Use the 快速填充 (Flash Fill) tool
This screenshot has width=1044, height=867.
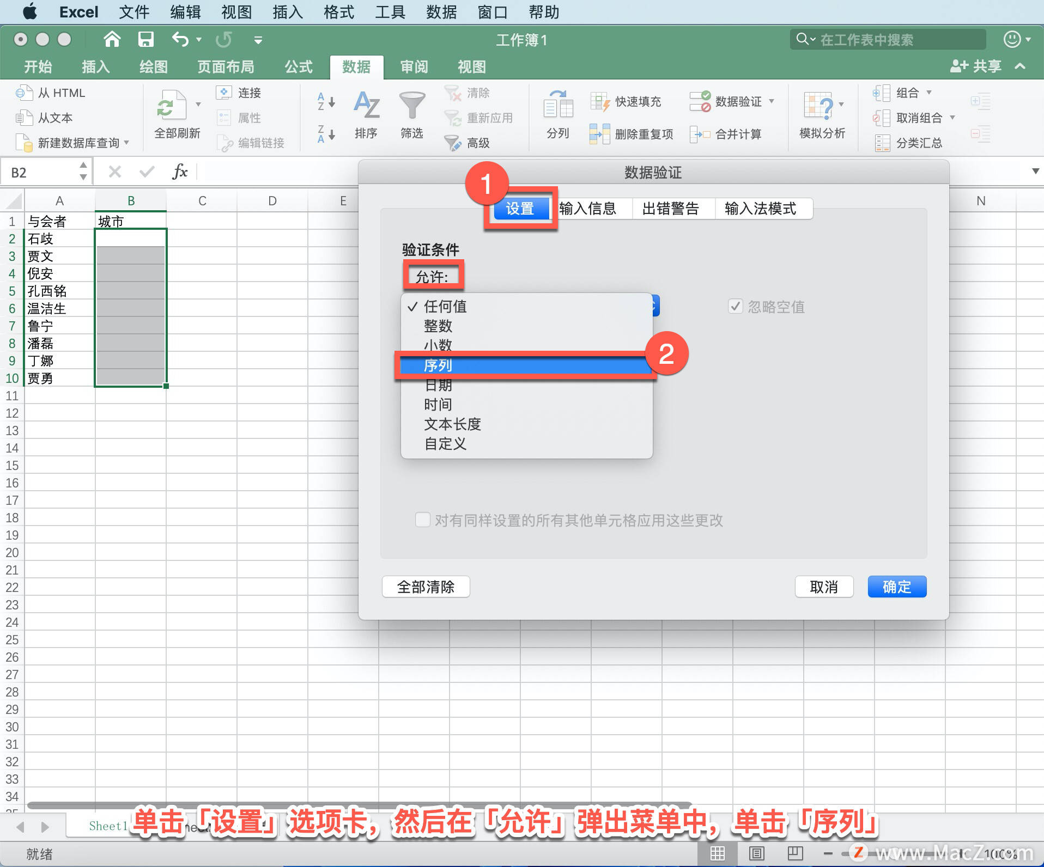point(628,101)
